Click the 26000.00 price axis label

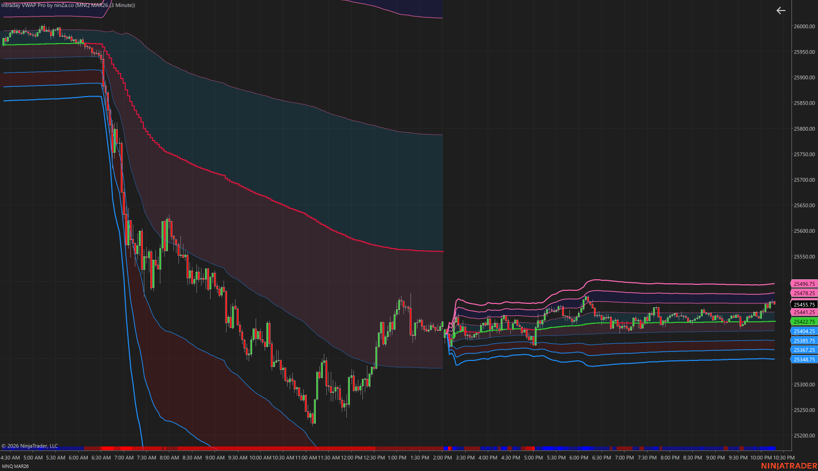pyautogui.click(x=804, y=27)
